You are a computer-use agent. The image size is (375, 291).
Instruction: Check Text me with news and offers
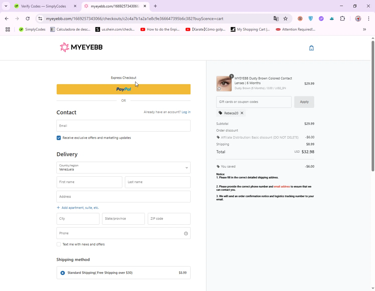59,244
